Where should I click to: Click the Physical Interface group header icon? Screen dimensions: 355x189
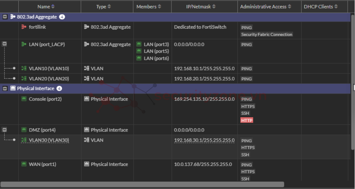point(13,88)
